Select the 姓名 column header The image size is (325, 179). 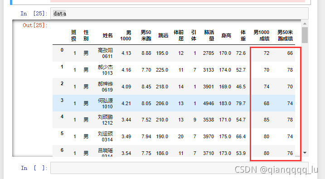(108, 35)
